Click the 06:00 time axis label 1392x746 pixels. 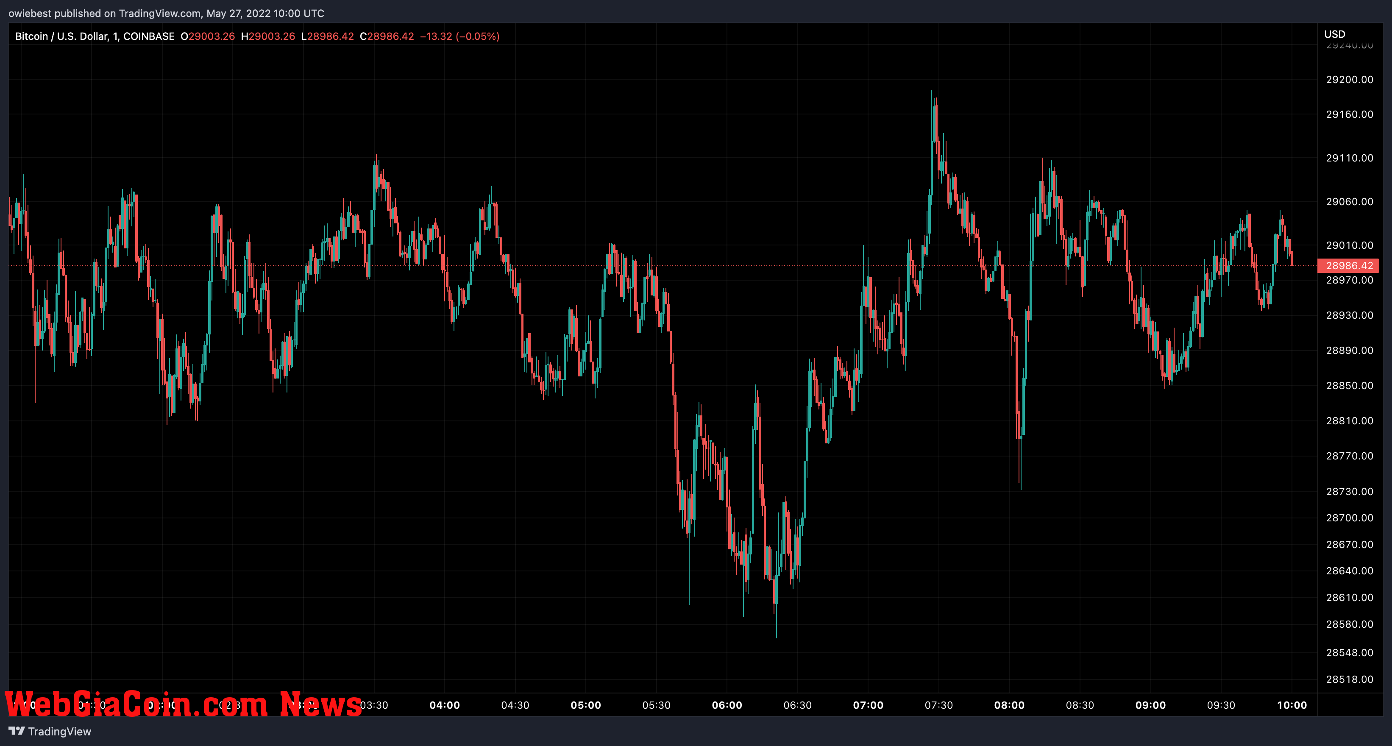727,705
